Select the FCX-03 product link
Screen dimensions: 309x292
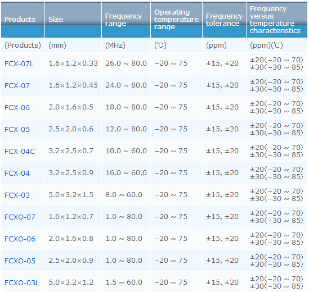(x=17, y=195)
